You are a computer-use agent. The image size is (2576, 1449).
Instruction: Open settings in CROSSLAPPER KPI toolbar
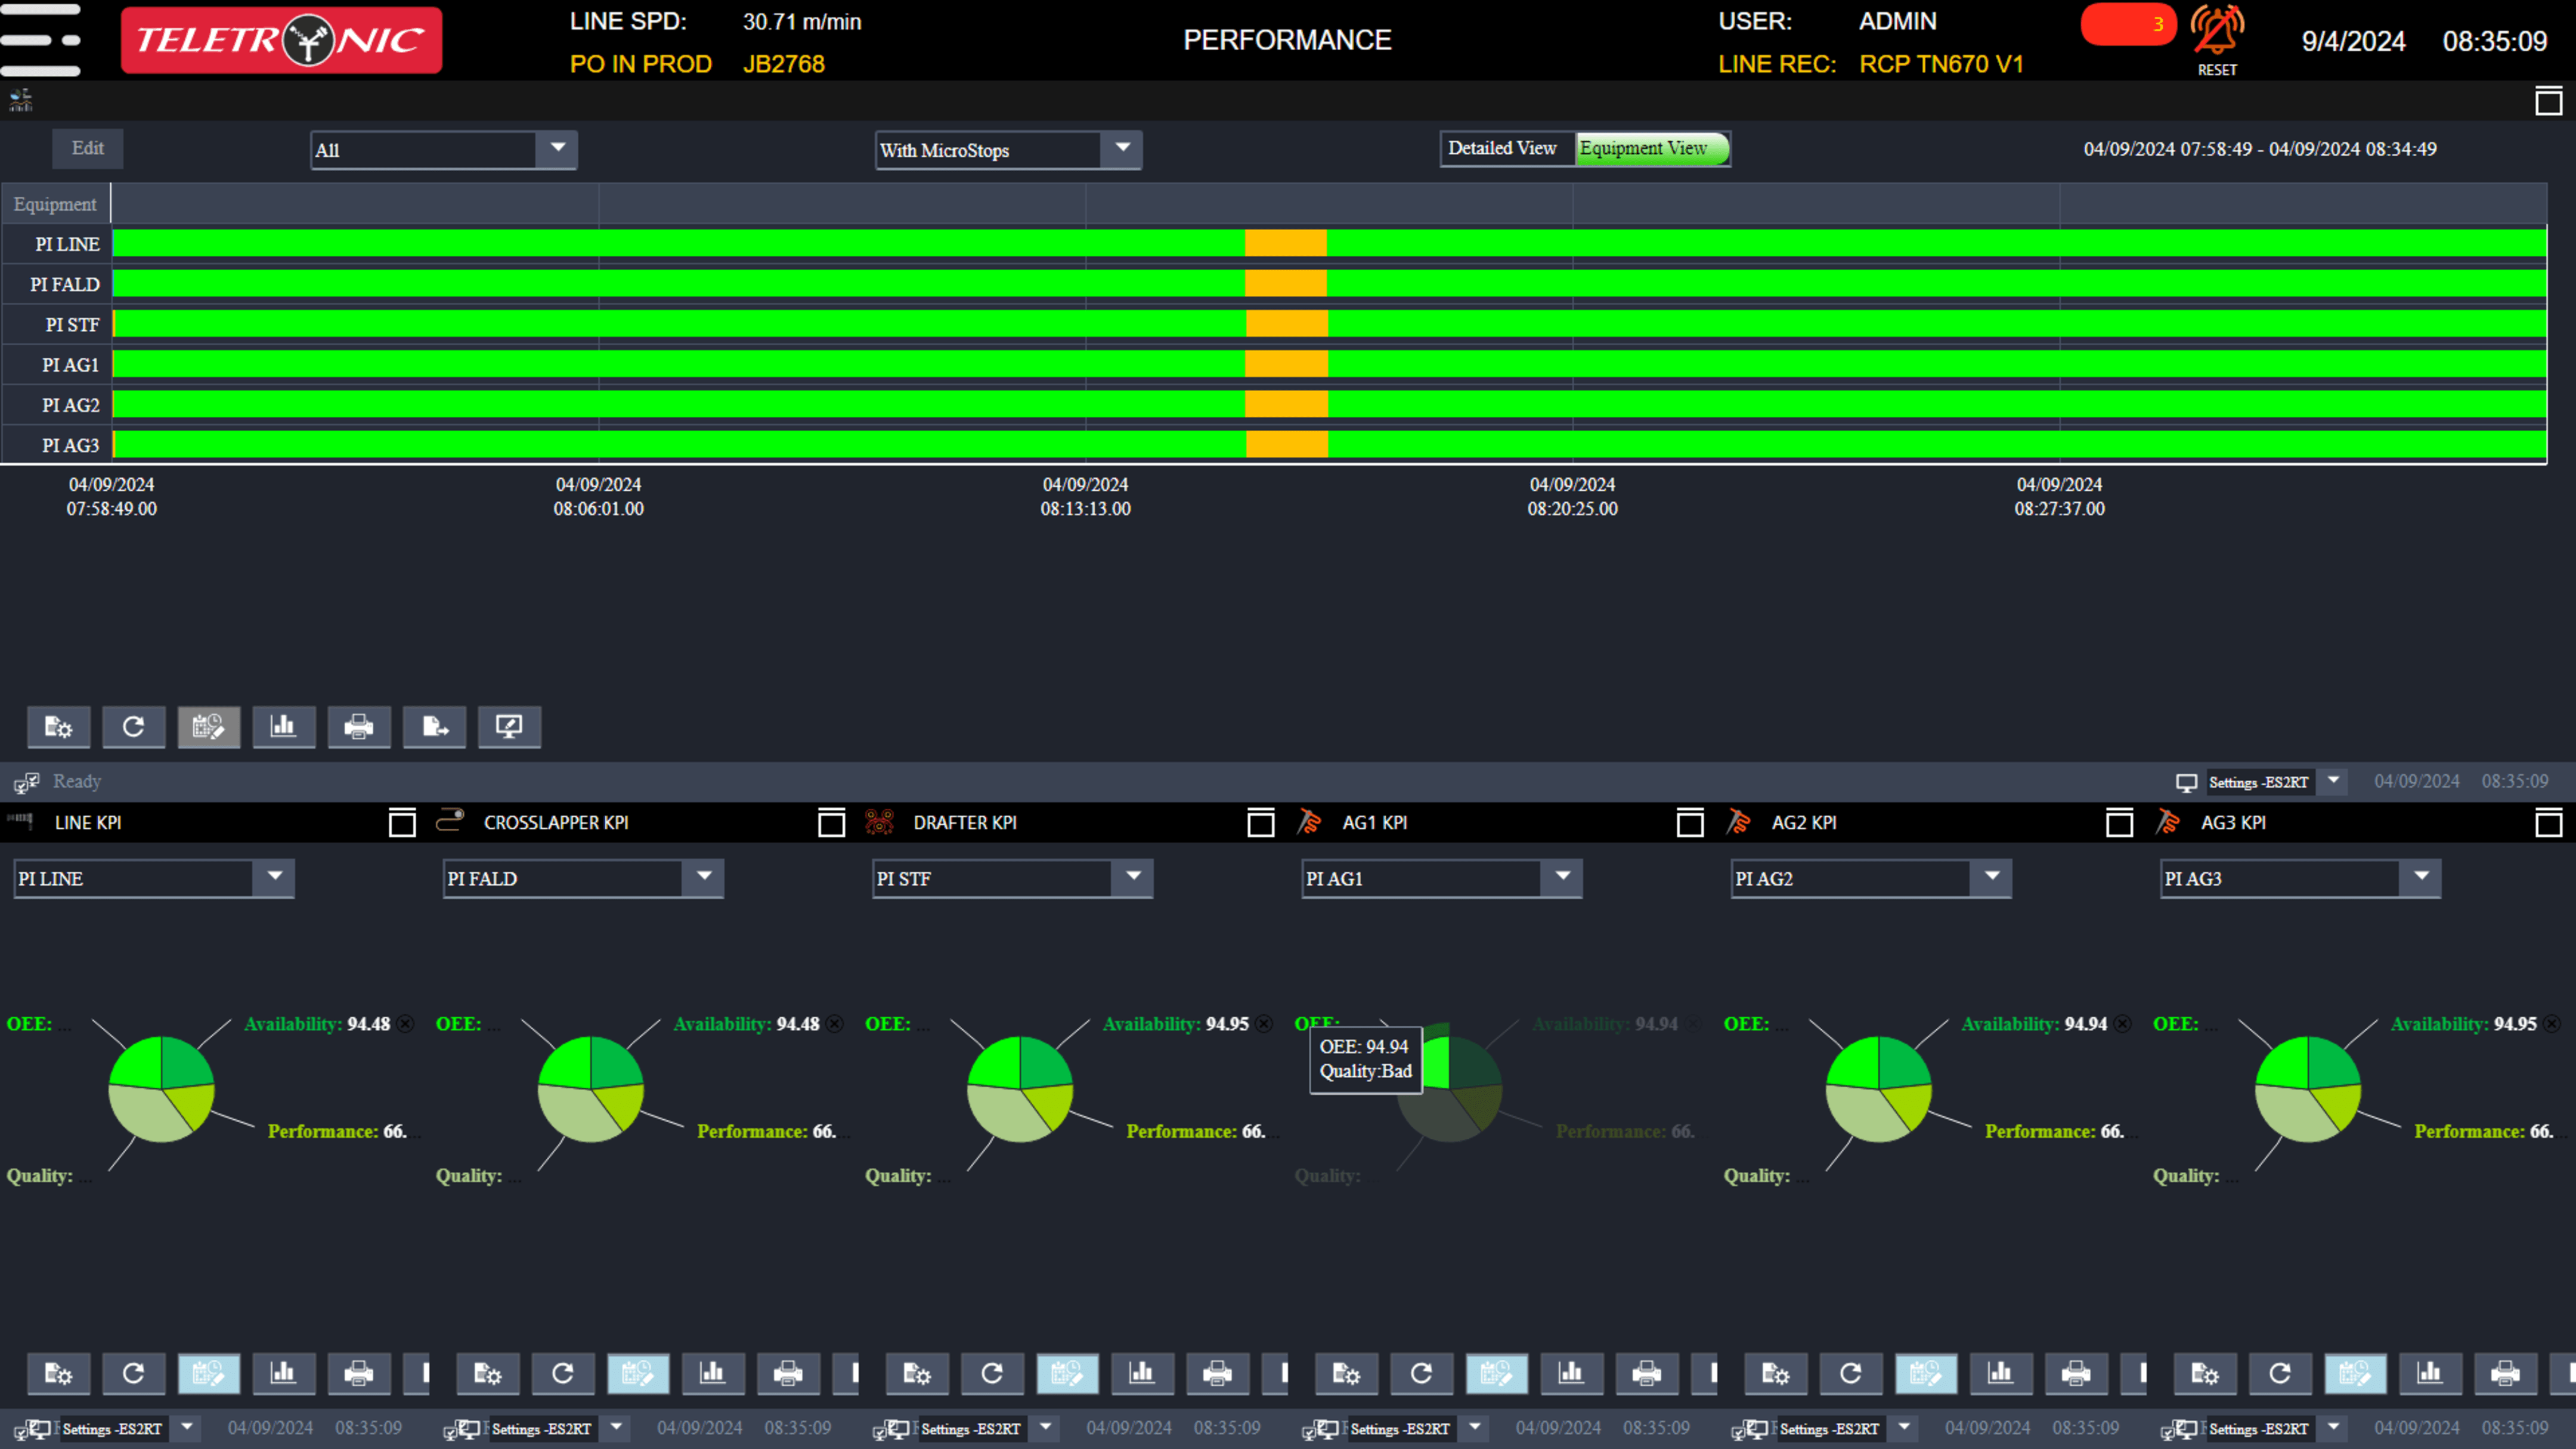pyautogui.click(x=488, y=1374)
